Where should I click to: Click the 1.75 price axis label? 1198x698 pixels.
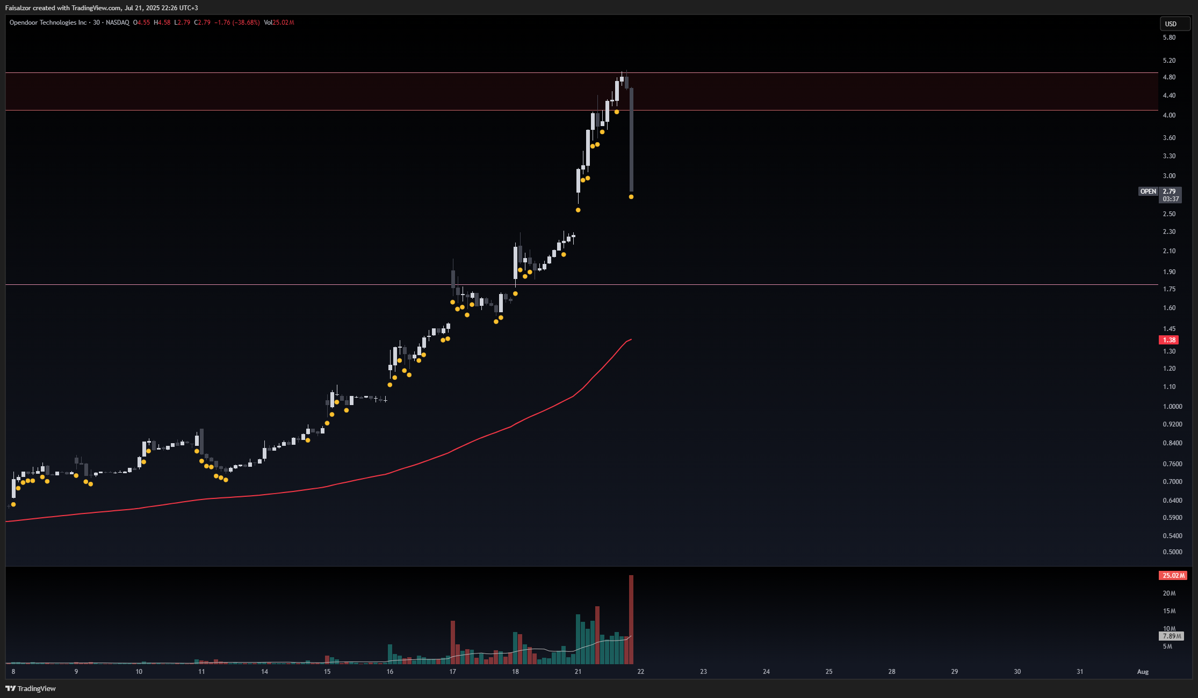[1169, 289]
